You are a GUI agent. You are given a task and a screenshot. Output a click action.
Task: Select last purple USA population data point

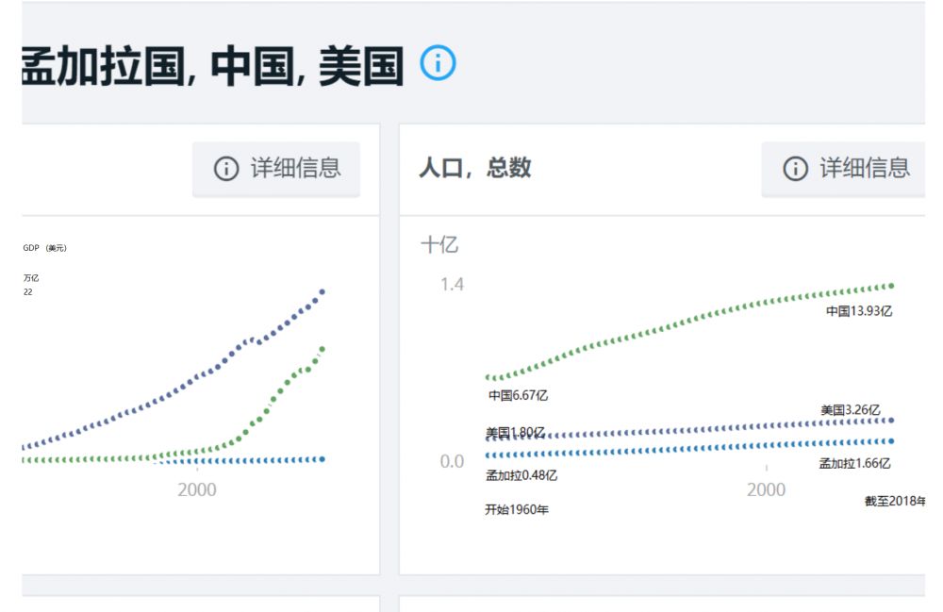tap(891, 421)
